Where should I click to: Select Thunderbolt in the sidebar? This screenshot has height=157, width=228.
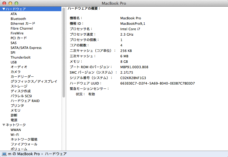[x=20, y=57]
